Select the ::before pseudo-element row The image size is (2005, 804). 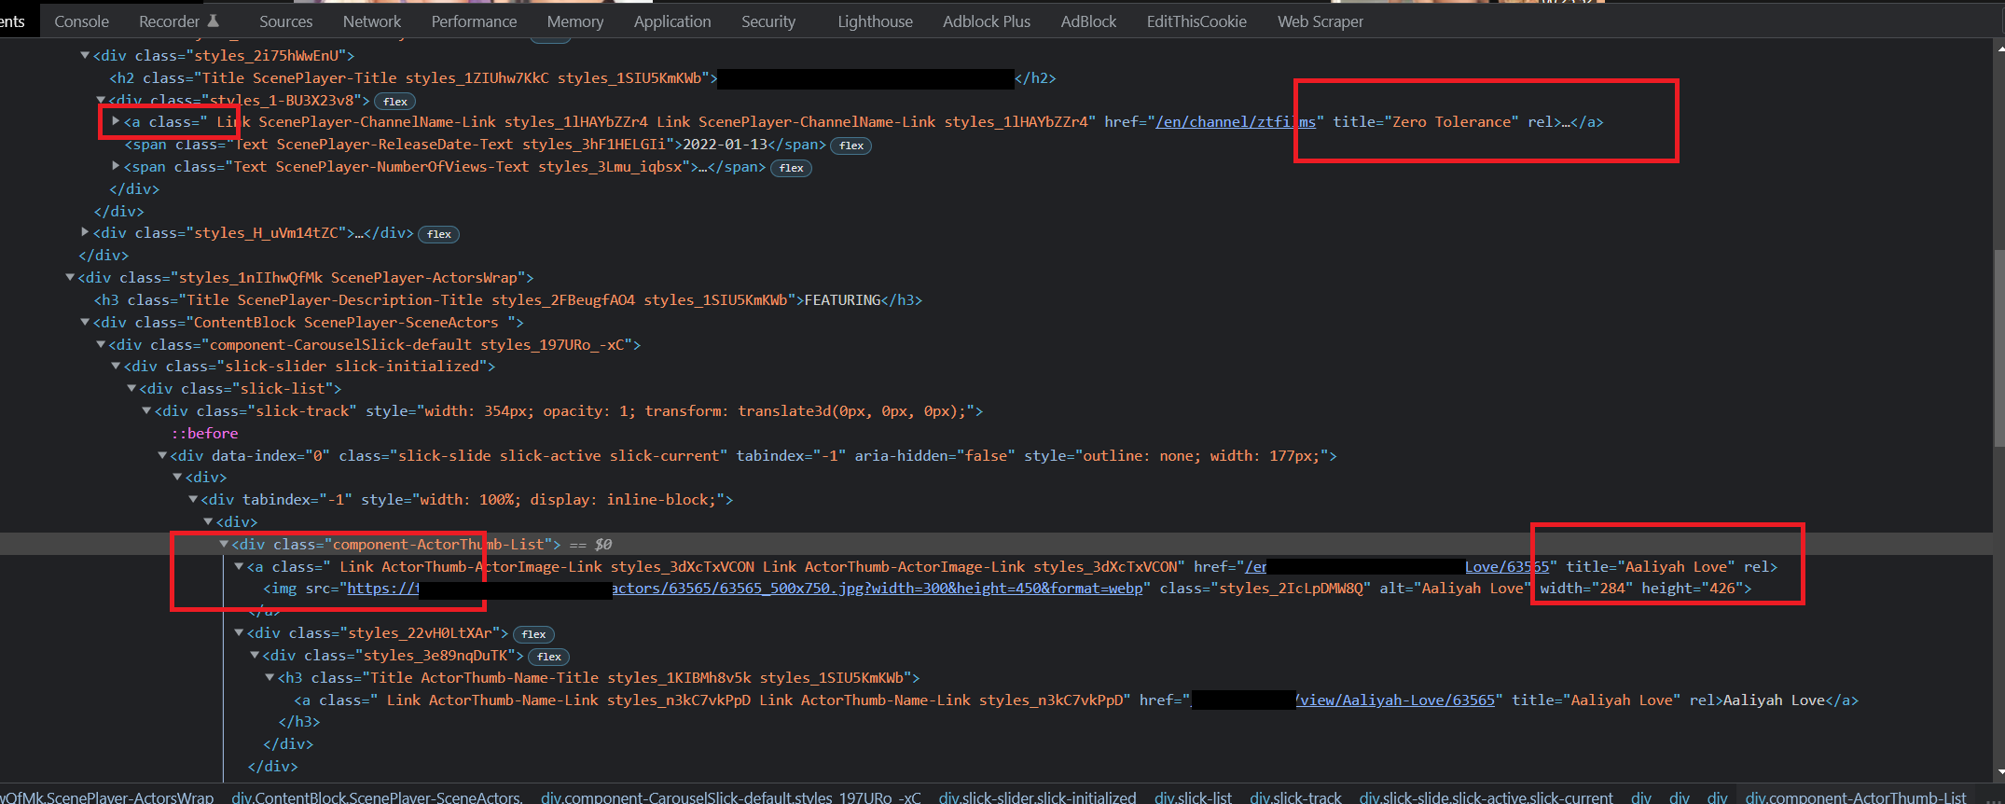point(204,433)
